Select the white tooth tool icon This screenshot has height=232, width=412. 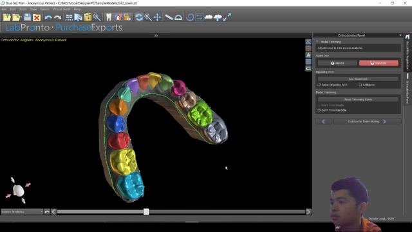point(109,17)
